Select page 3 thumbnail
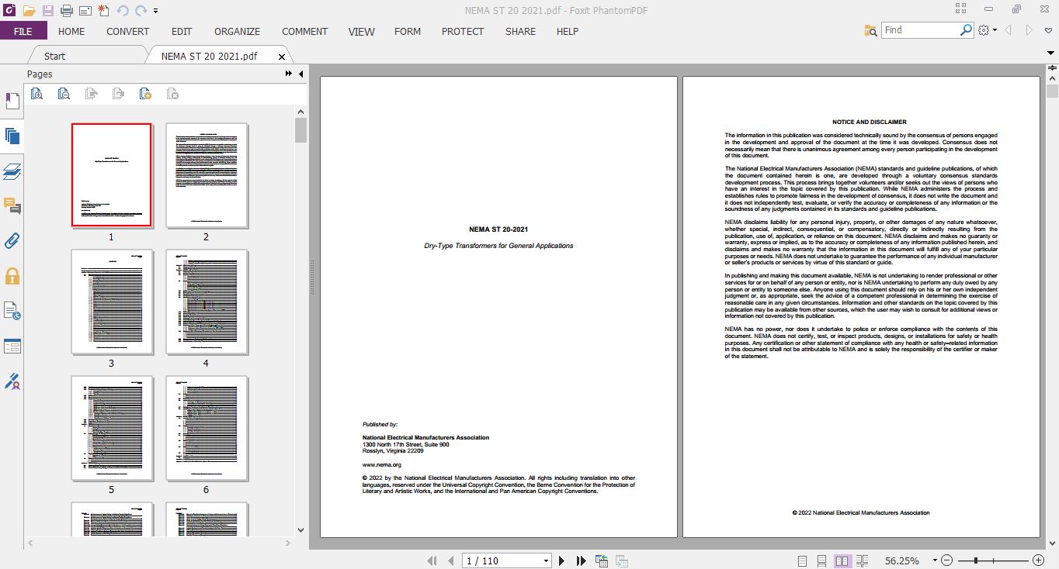This screenshot has width=1059, height=569. pyautogui.click(x=112, y=302)
